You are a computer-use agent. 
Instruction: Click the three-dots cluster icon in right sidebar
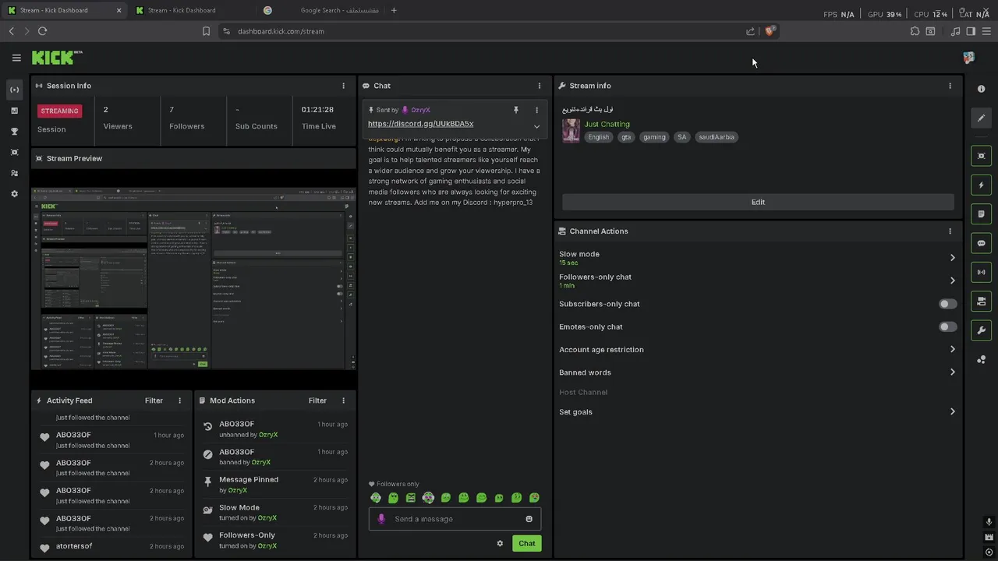coord(981,359)
